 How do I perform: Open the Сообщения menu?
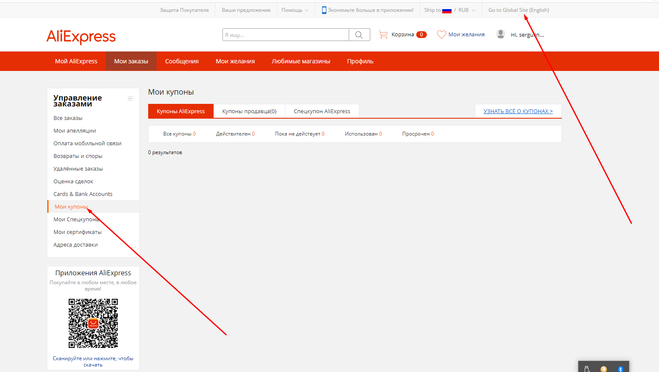[x=182, y=61]
